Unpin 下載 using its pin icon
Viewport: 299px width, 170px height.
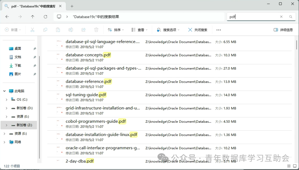(35, 66)
